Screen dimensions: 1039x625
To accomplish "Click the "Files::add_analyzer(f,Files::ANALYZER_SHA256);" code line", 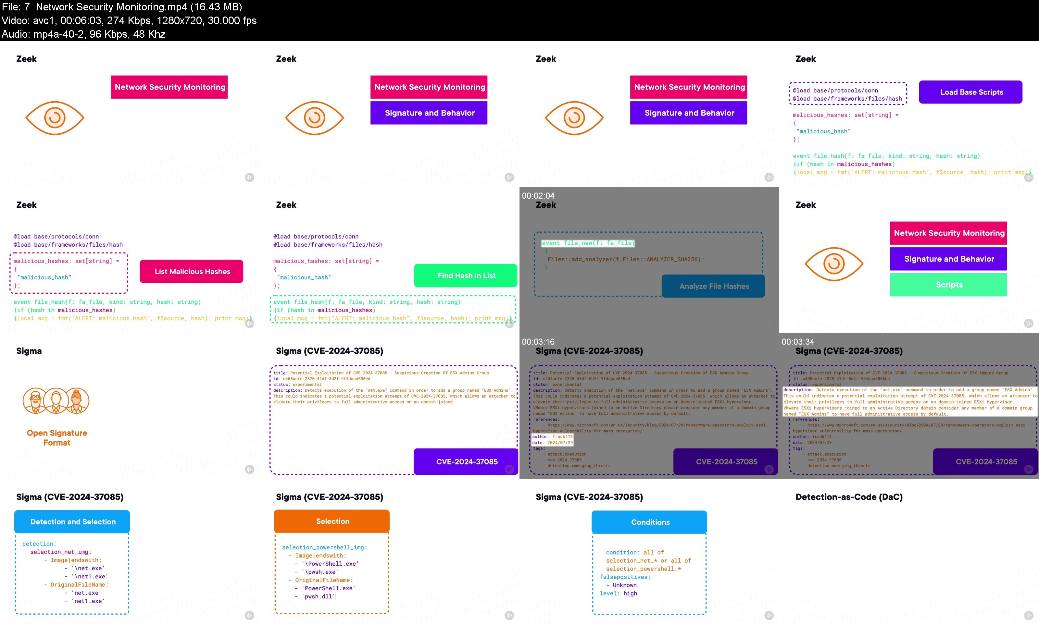I will click(626, 259).
